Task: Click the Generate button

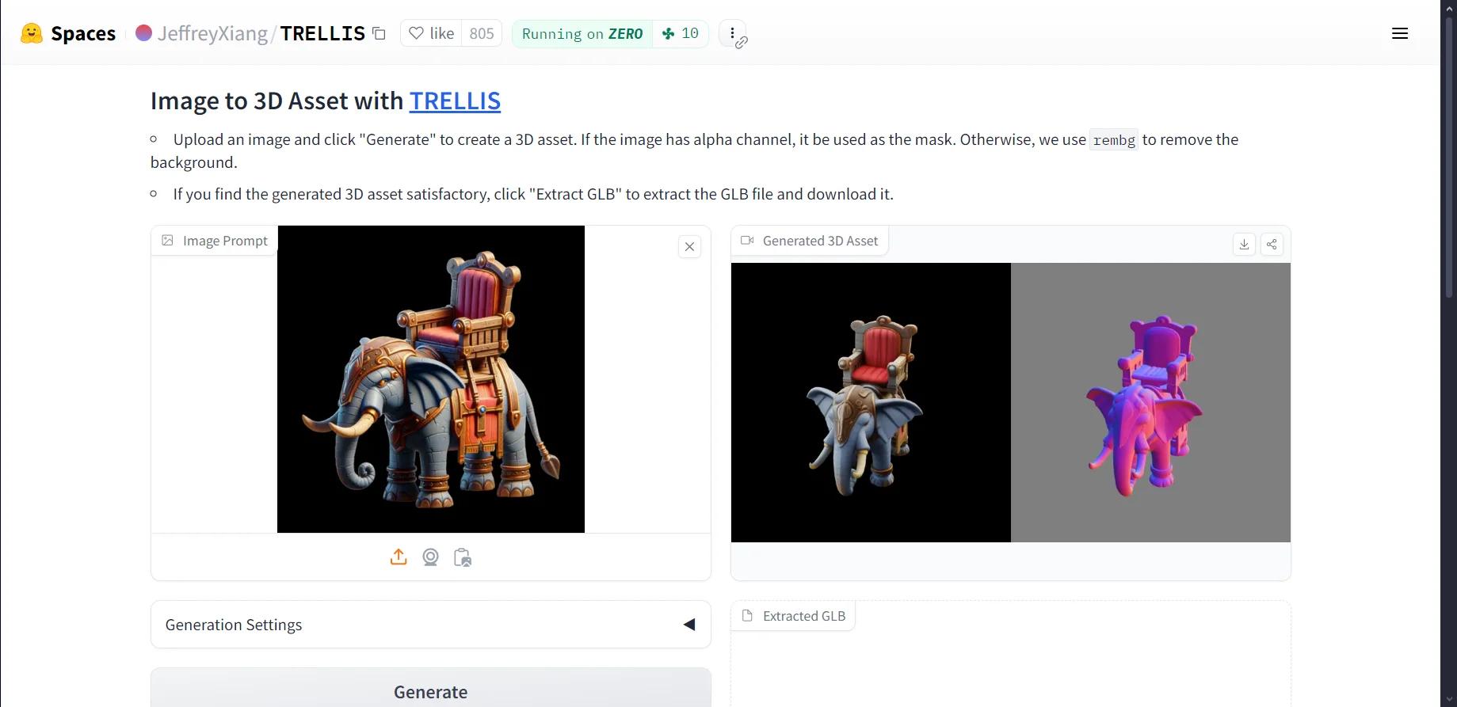Action: tap(431, 690)
